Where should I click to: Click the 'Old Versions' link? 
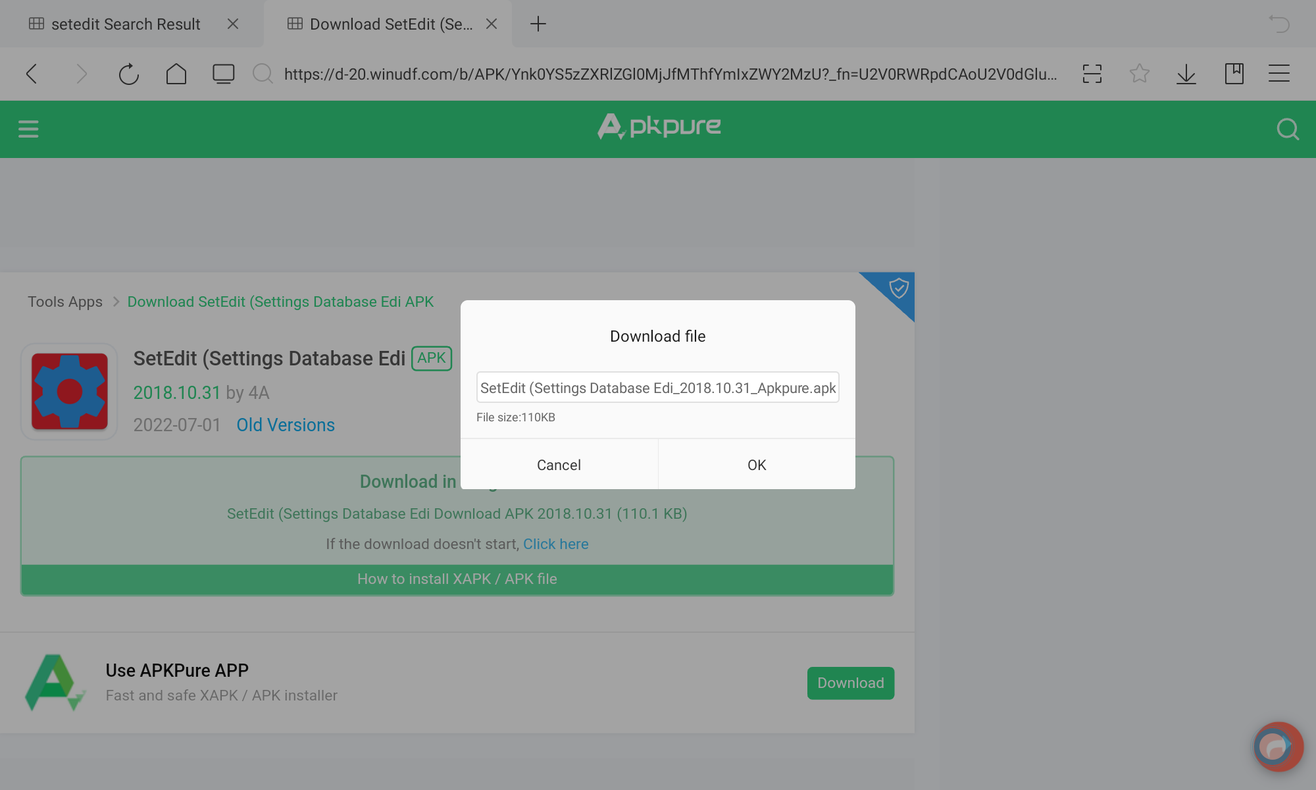284,425
